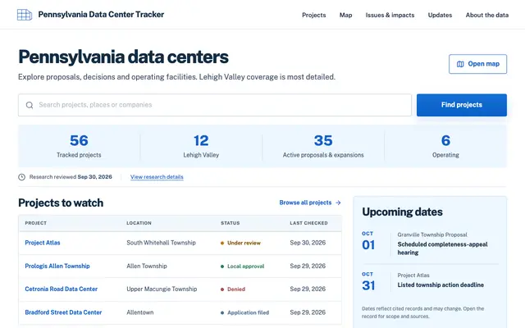The height and width of the screenshot is (328, 525).
Task: Click the tracker grid logo icon
Action: click(25, 15)
